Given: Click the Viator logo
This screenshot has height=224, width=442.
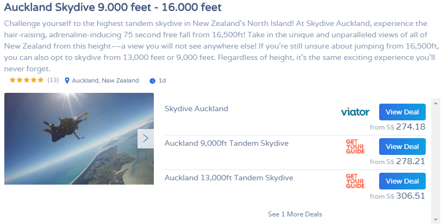Looking at the screenshot, I should pyautogui.click(x=355, y=112).
